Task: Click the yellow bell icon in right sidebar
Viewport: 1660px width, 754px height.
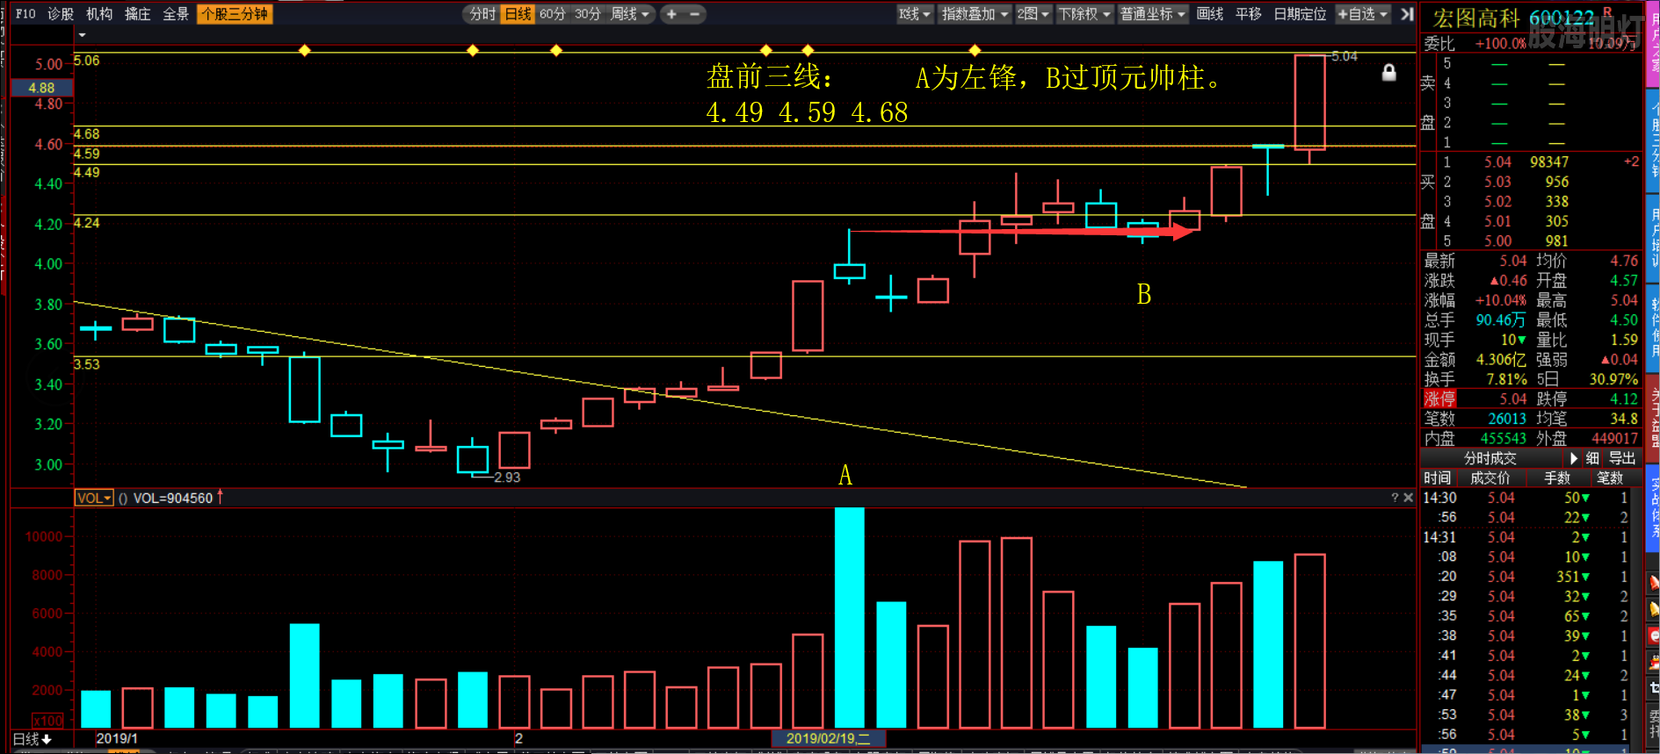Action: (x=1653, y=608)
